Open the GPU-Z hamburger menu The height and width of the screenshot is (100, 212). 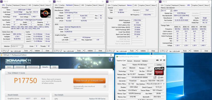click(164, 60)
